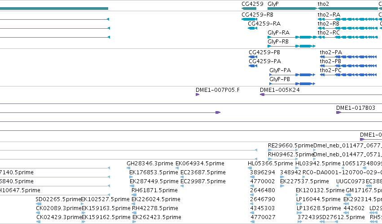Image resolution: width=382 pixels, height=224 pixels.
Task: Click the EC29987.5prime EST label
Action: 203,181
